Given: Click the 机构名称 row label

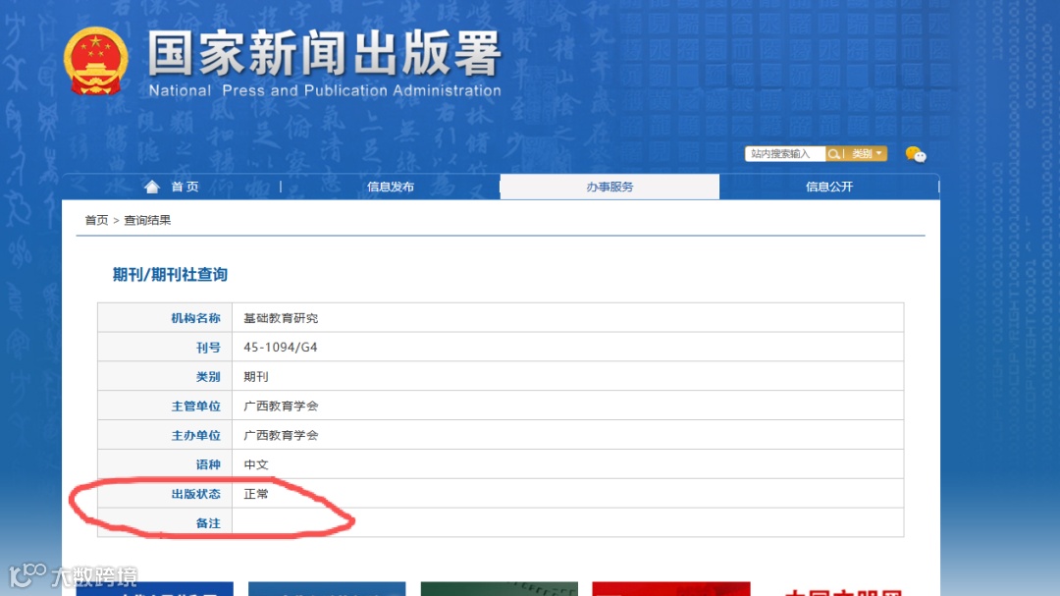Looking at the screenshot, I should [195, 318].
